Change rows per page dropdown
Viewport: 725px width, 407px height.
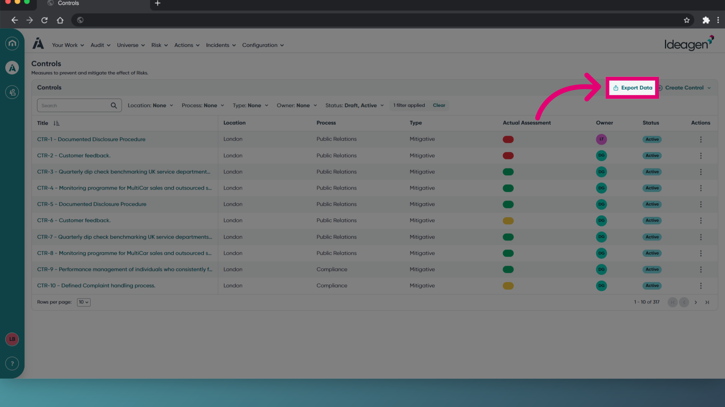tap(84, 302)
